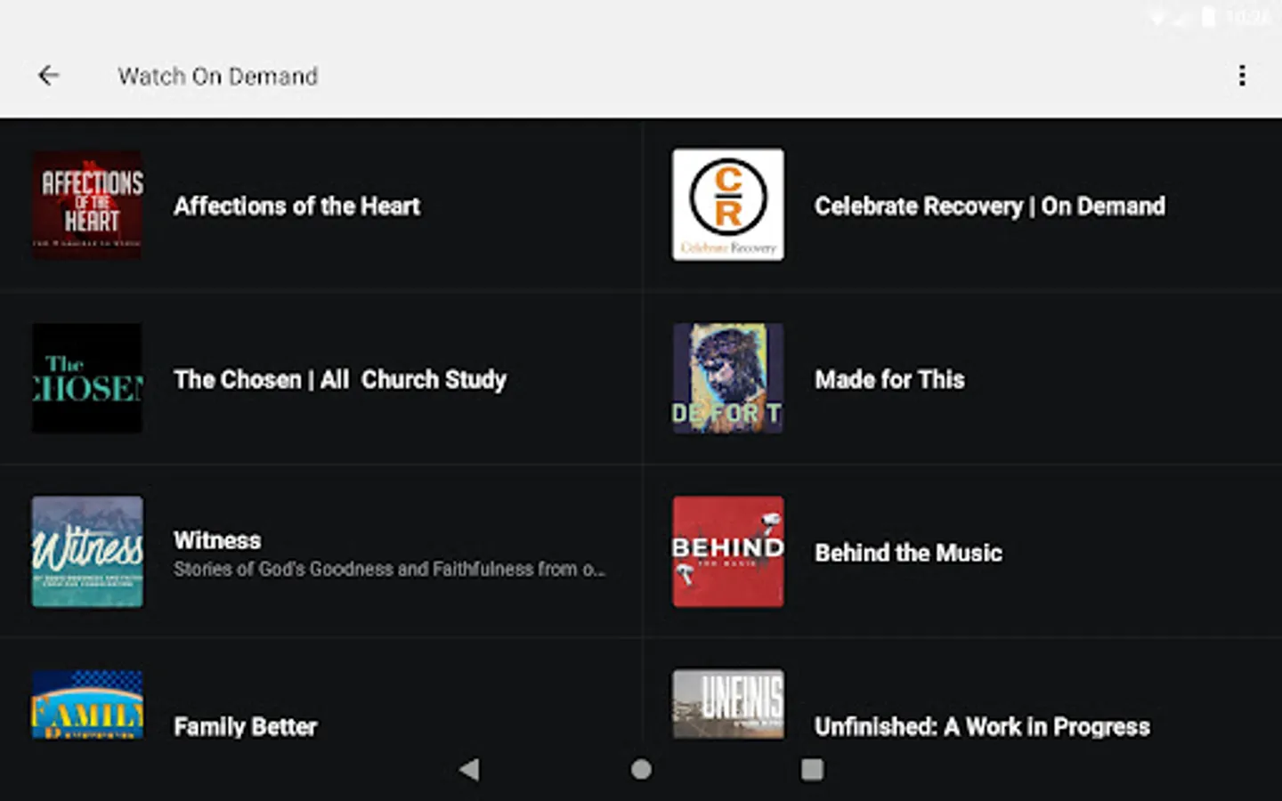The image size is (1282, 801).
Task: Select The Chosen series artwork
Action: pyautogui.click(x=87, y=378)
